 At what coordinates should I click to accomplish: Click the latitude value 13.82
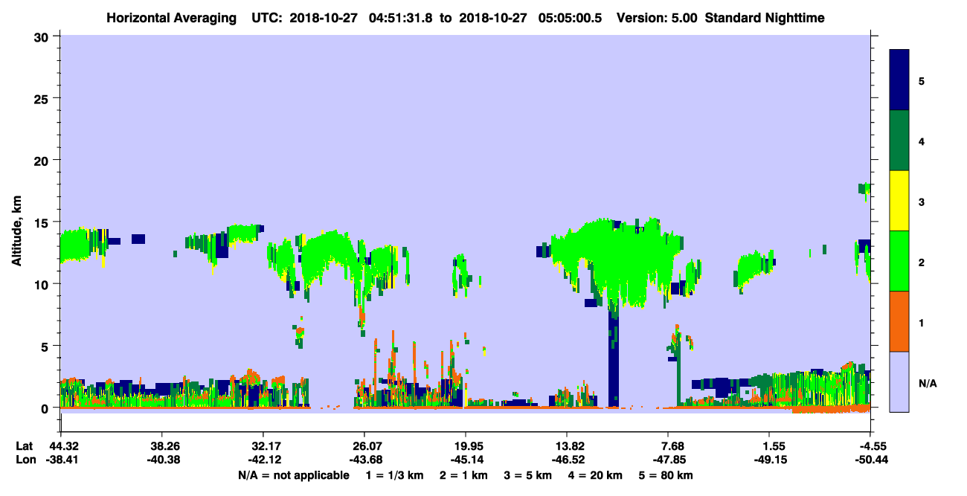coord(567,446)
